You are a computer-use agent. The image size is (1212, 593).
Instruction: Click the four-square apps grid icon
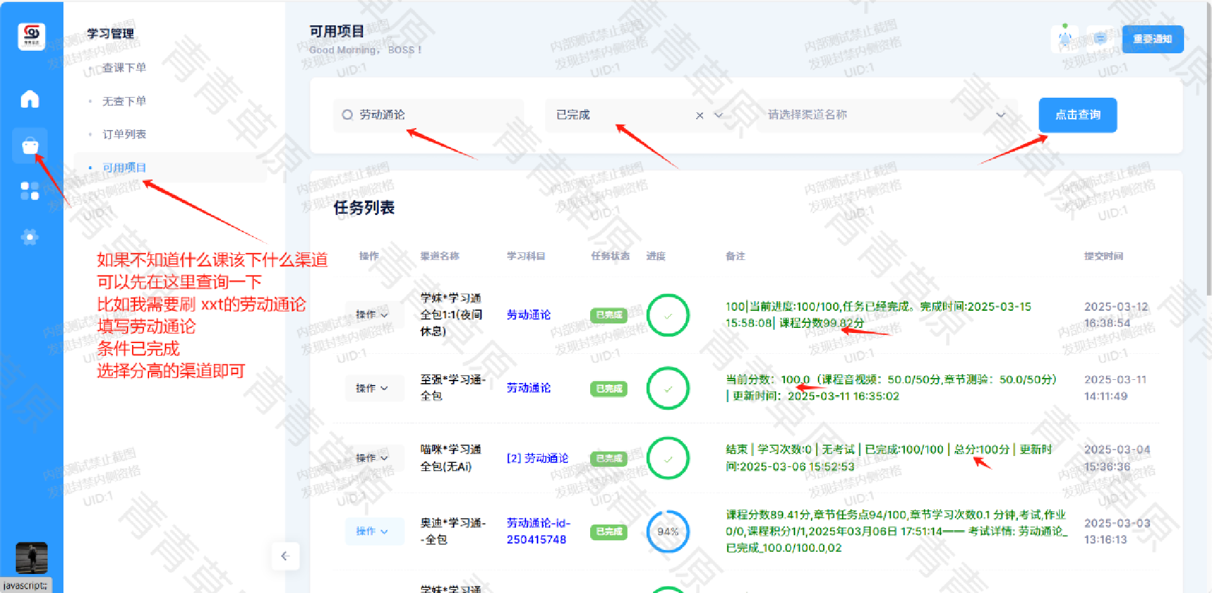30,191
